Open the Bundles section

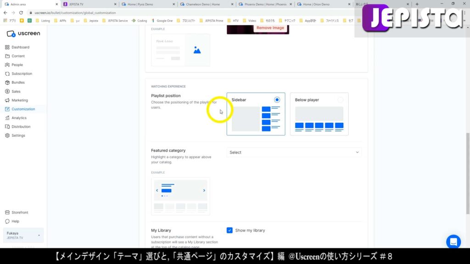point(15,82)
